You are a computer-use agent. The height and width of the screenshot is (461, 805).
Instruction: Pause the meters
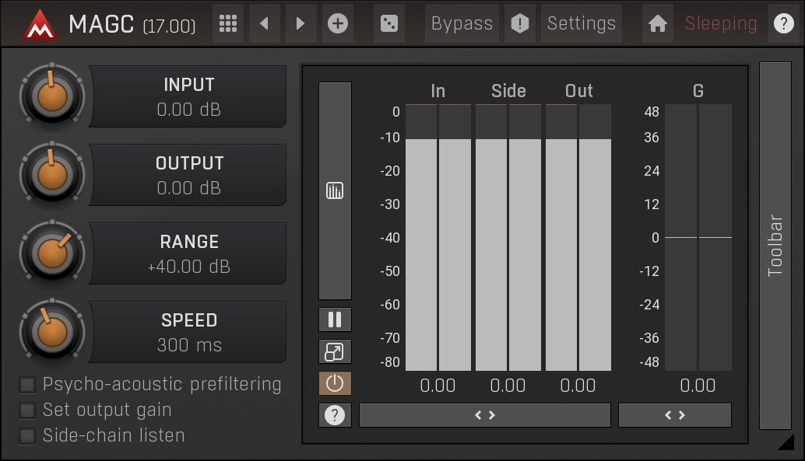pyautogui.click(x=335, y=320)
